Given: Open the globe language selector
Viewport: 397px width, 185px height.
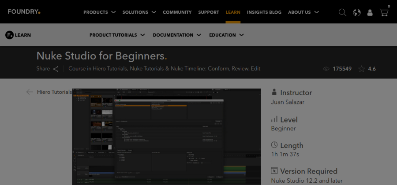Looking at the screenshot, I should [x=357, y=12].
